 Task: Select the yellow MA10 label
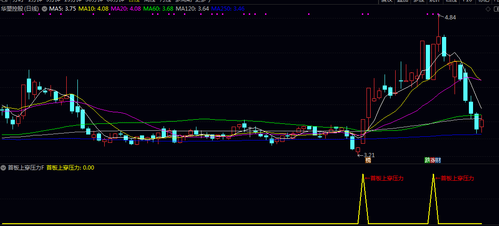[94, 9]
